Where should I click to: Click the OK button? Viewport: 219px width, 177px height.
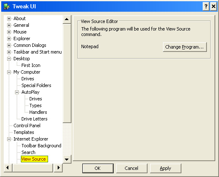point(98,168)
